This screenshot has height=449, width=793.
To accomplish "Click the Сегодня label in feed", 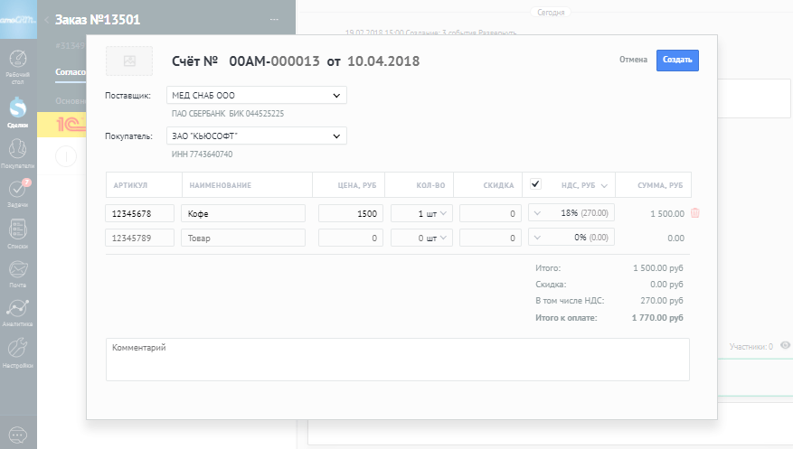I will click(551, 12).
